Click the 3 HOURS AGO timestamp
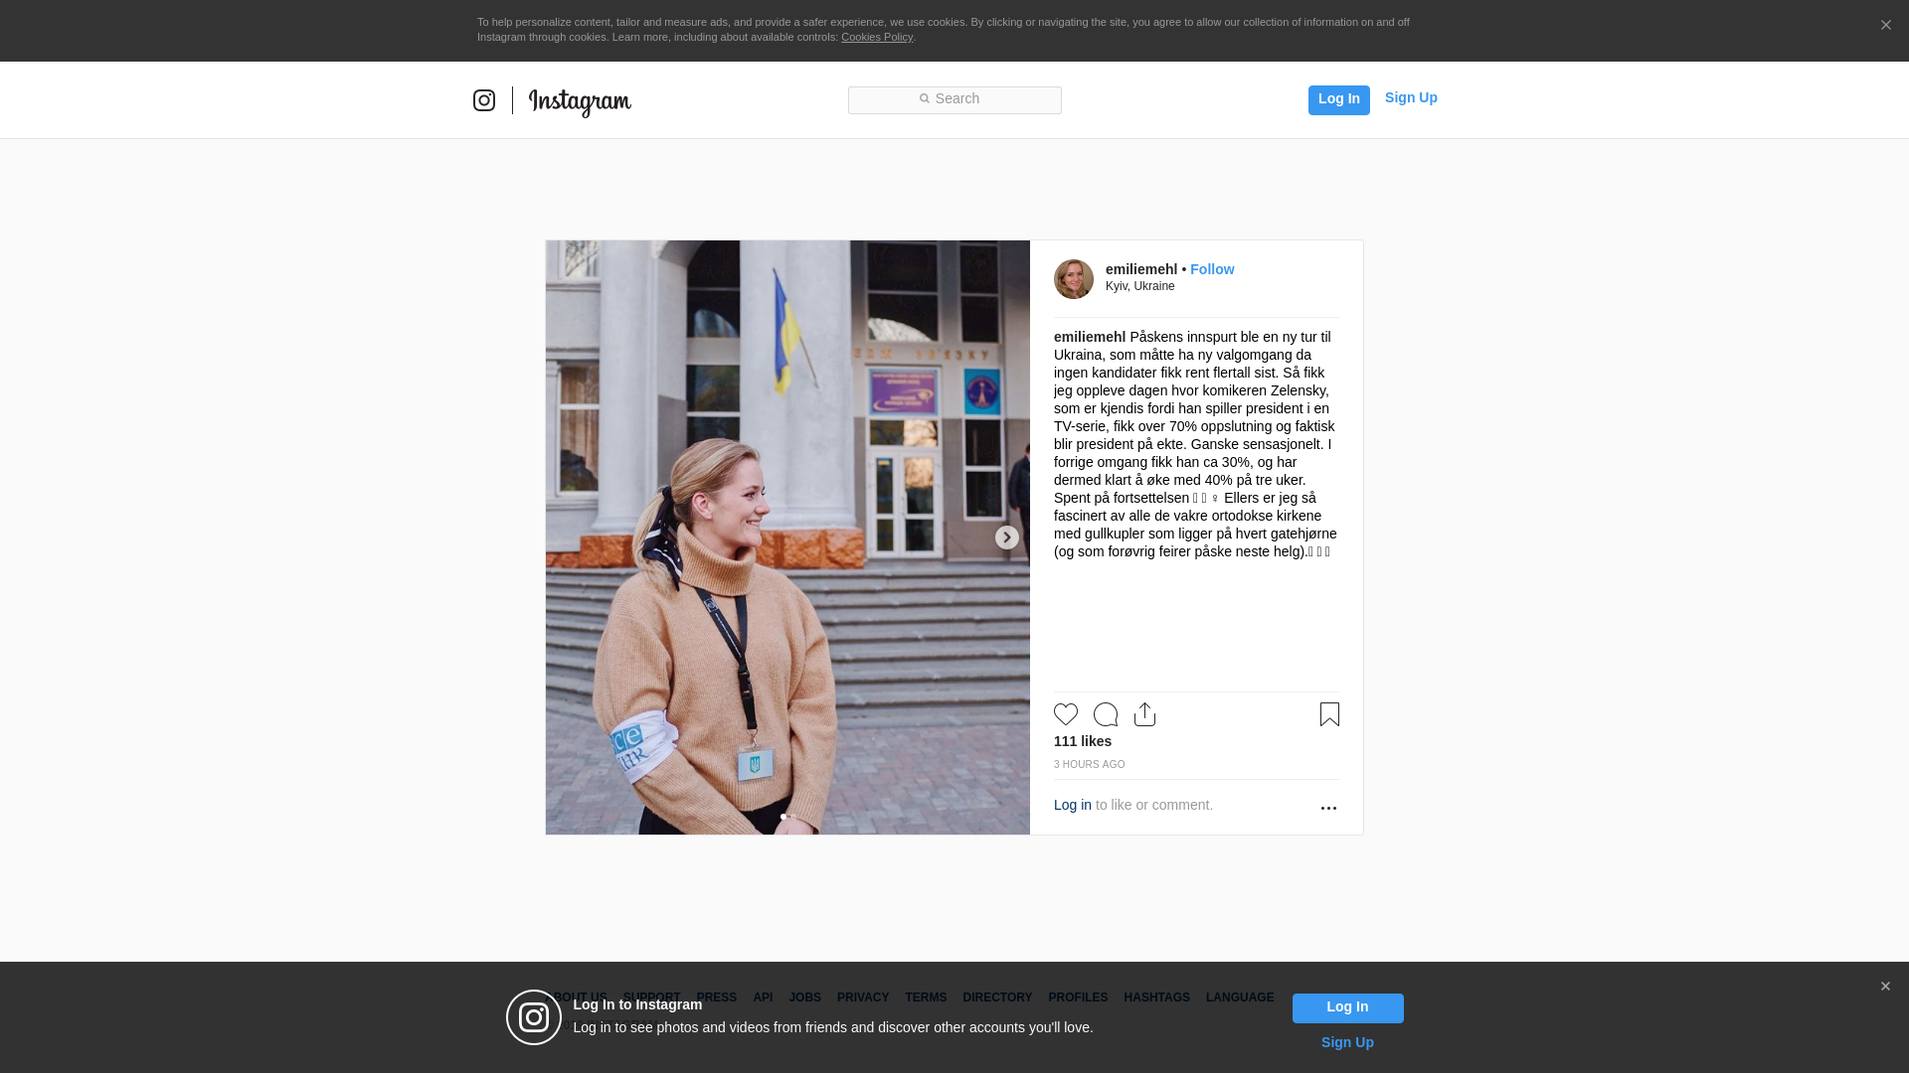The image size is (1909, 1073). [1090, 765]
